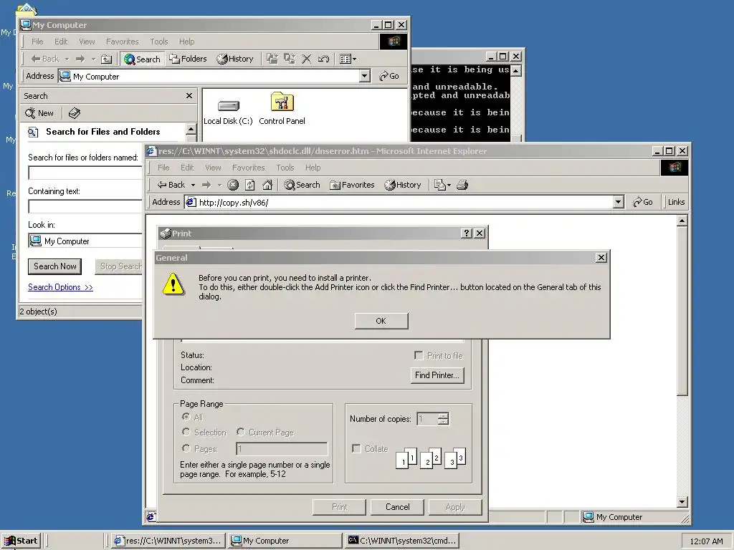Select Control Panel icon

coord(282,109)
